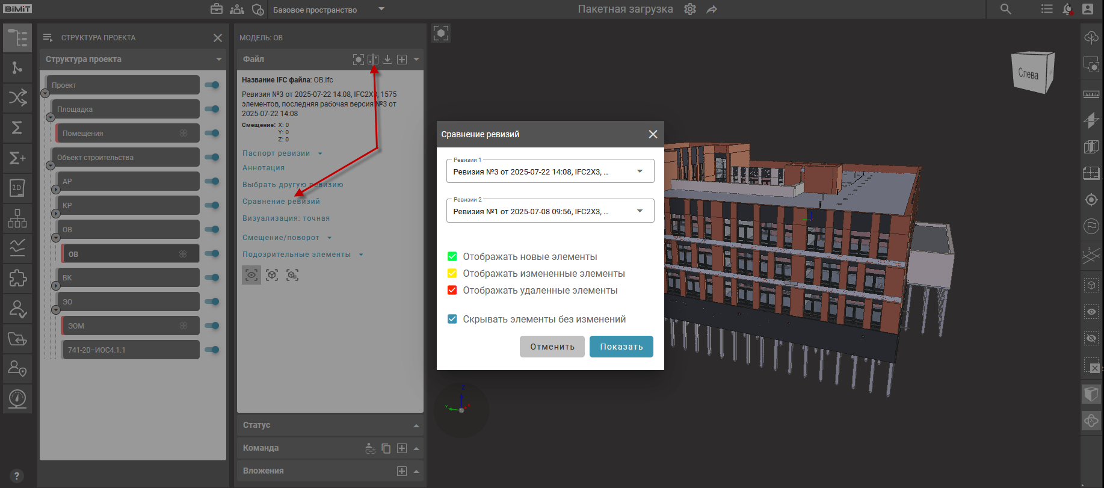Toggle Отображать новые элементы checkbox
The width and height of the screenshot is (1104, 488).
452,256
